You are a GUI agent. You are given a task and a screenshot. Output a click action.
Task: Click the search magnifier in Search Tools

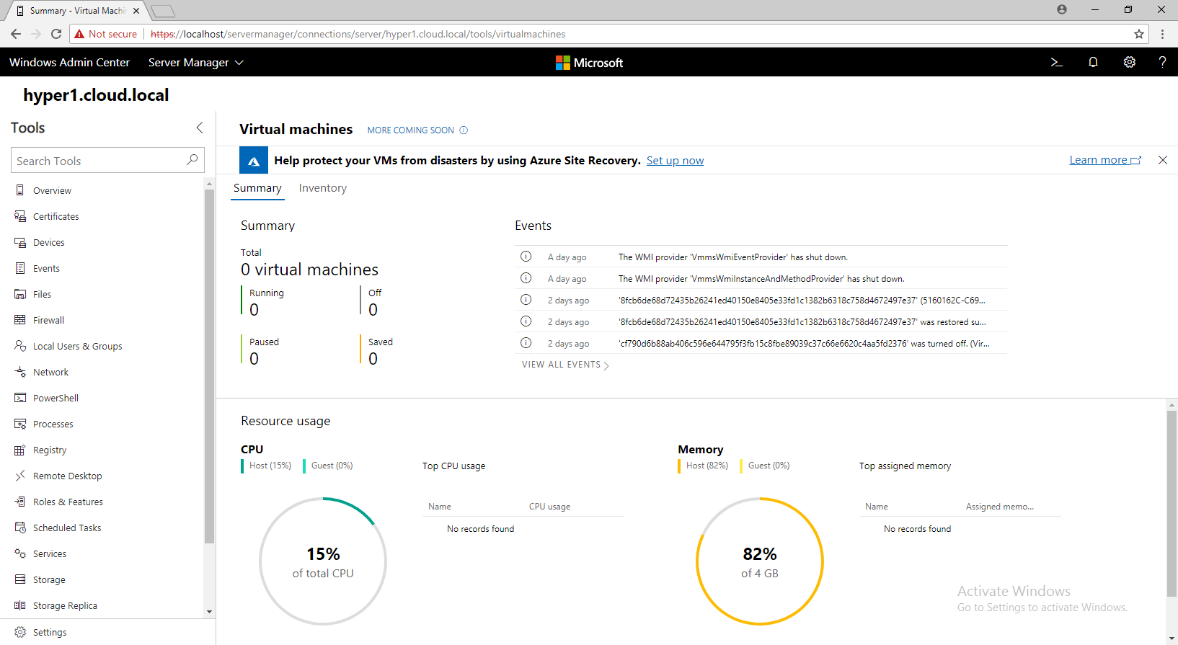tap(192, 160)
